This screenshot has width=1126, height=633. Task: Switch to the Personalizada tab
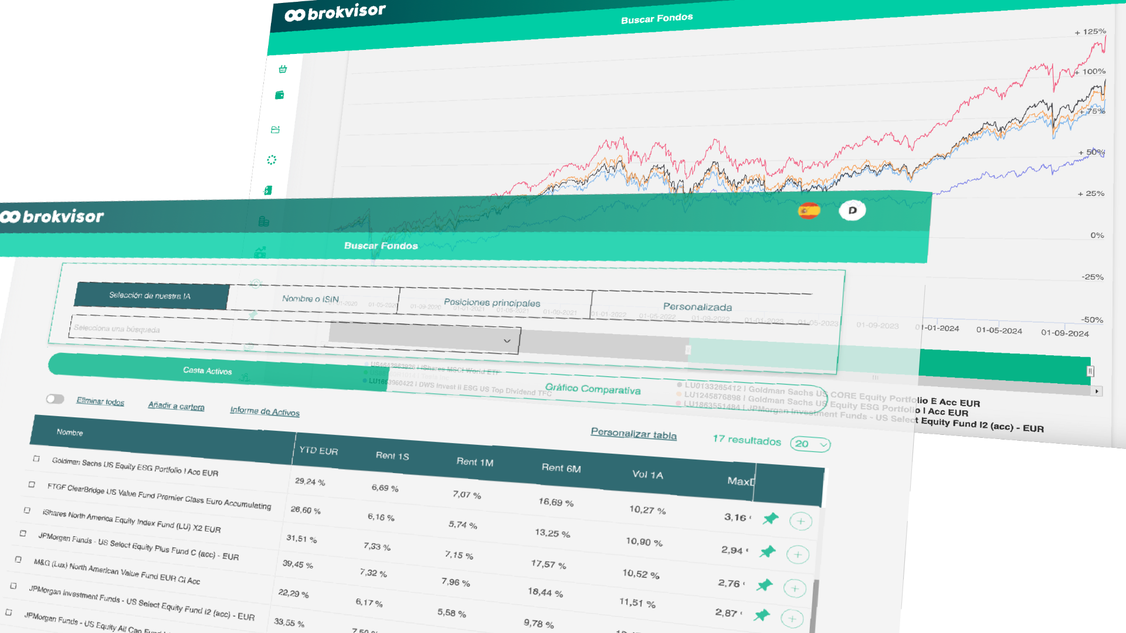click(697, 307)
